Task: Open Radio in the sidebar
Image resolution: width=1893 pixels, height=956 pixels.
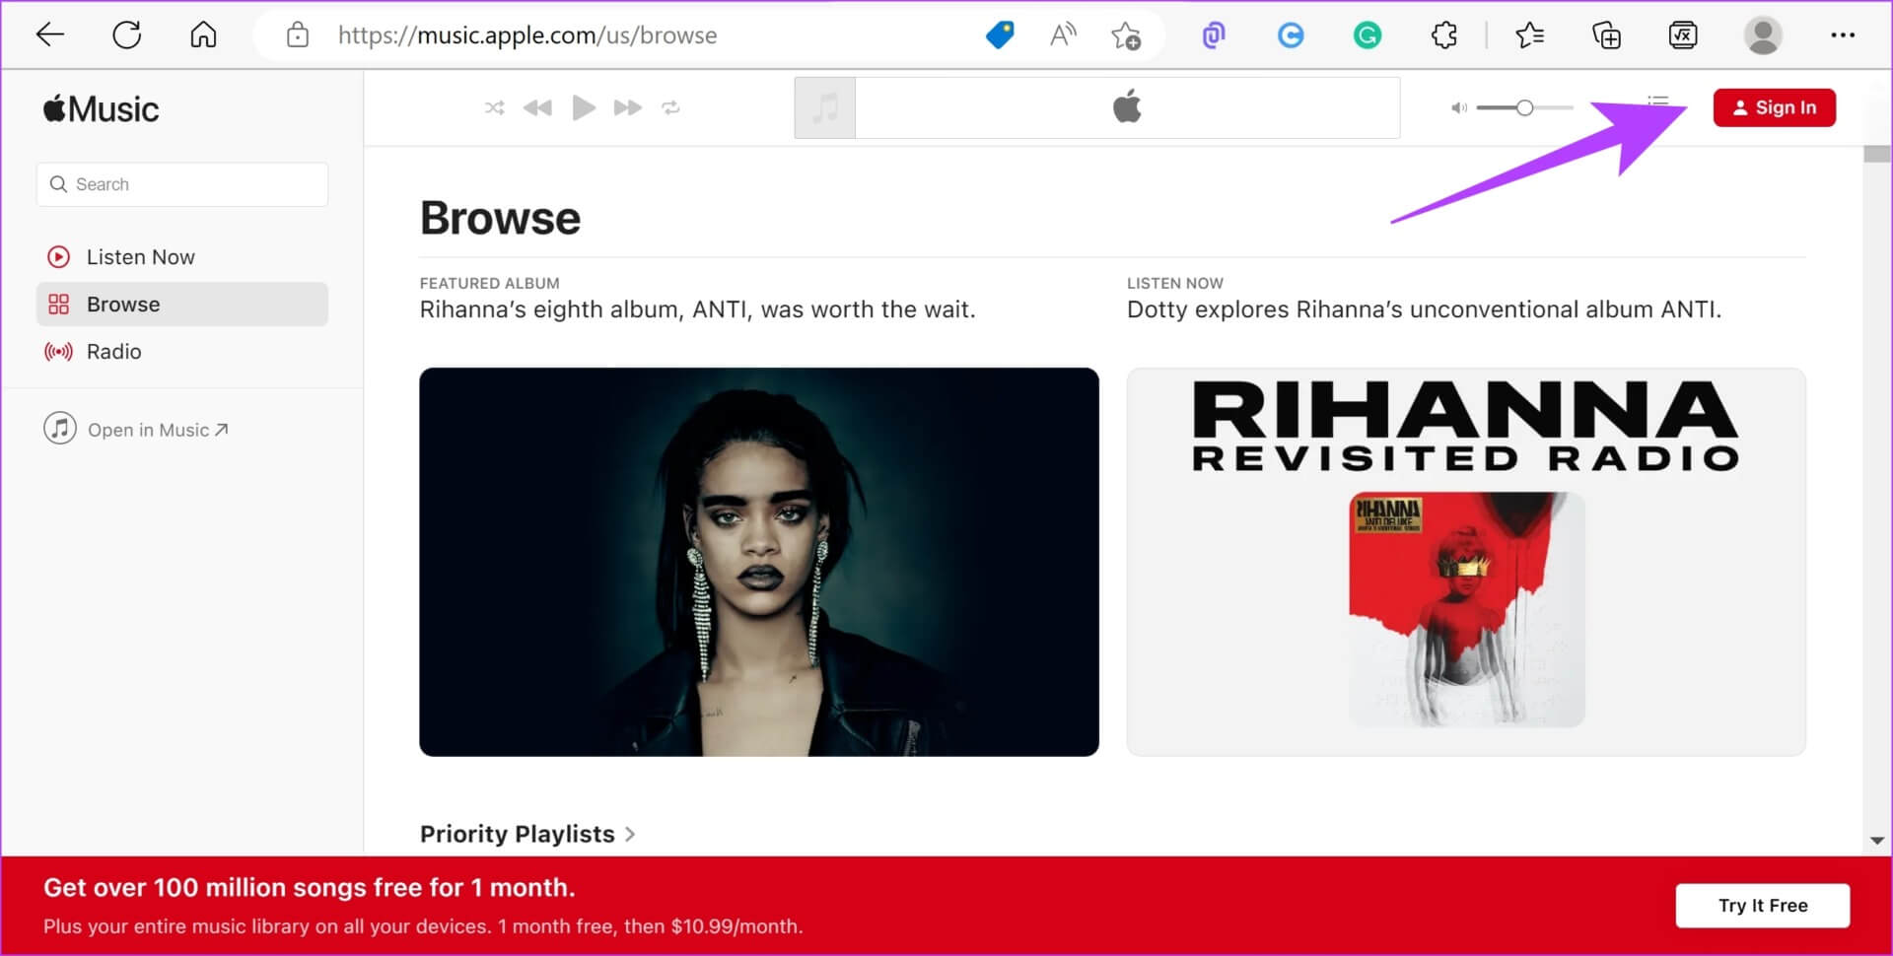Action: pyautogui.click(x=182, y=352)
